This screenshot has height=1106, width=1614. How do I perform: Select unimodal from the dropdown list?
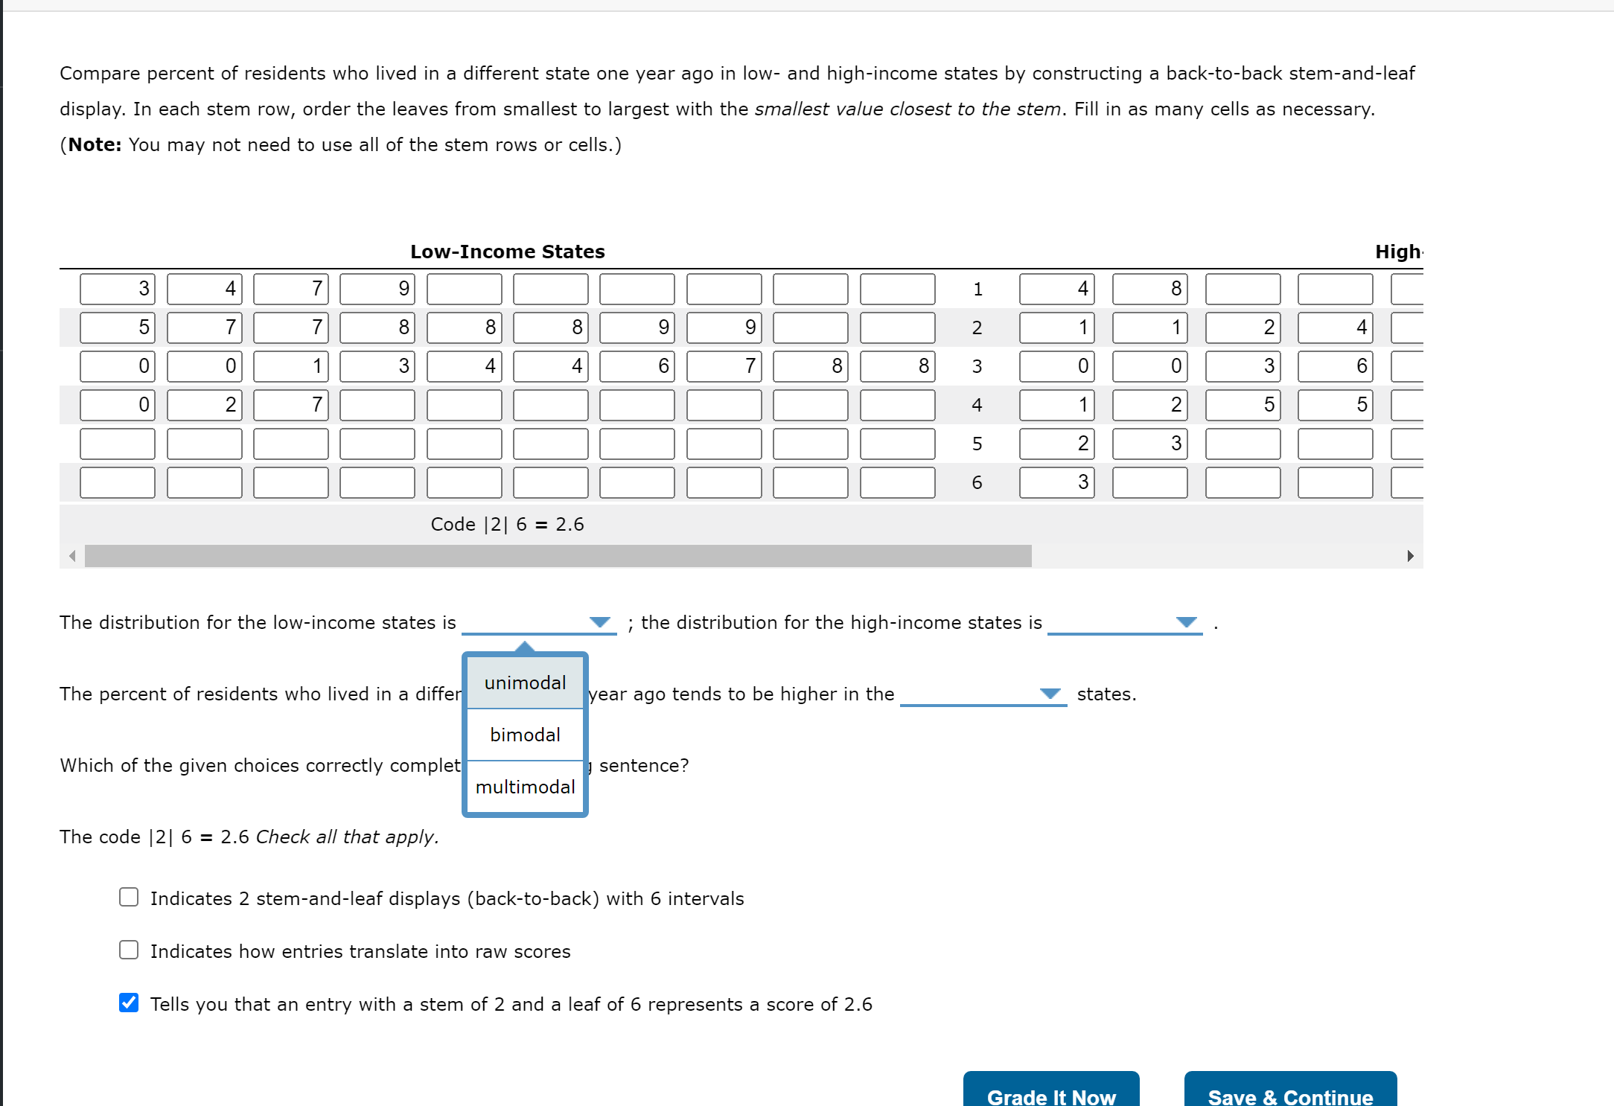pos(525,683)
